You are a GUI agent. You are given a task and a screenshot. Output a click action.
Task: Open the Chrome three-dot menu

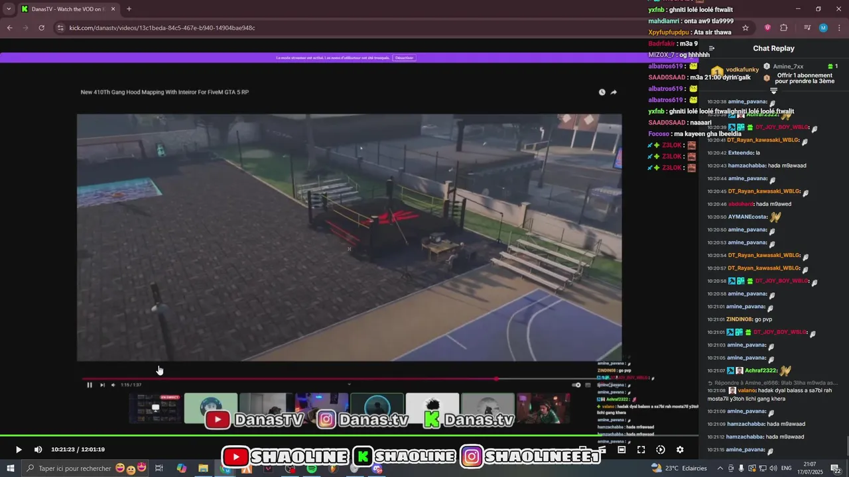pos(839,28)
